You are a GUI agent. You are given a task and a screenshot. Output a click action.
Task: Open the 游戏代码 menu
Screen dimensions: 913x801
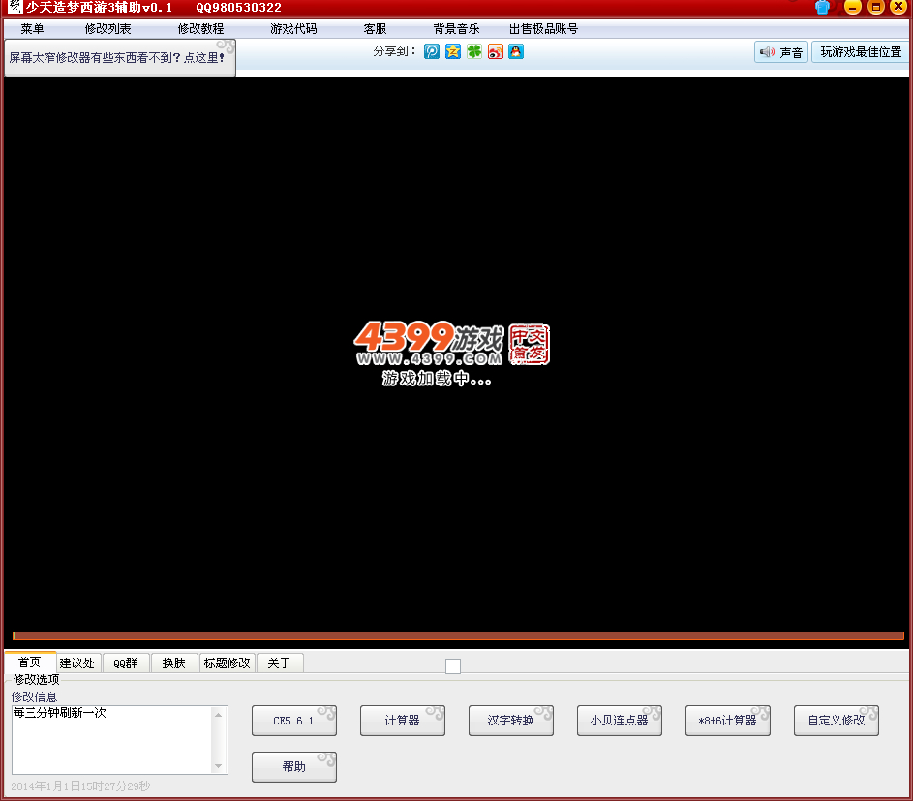click(293, 28)
